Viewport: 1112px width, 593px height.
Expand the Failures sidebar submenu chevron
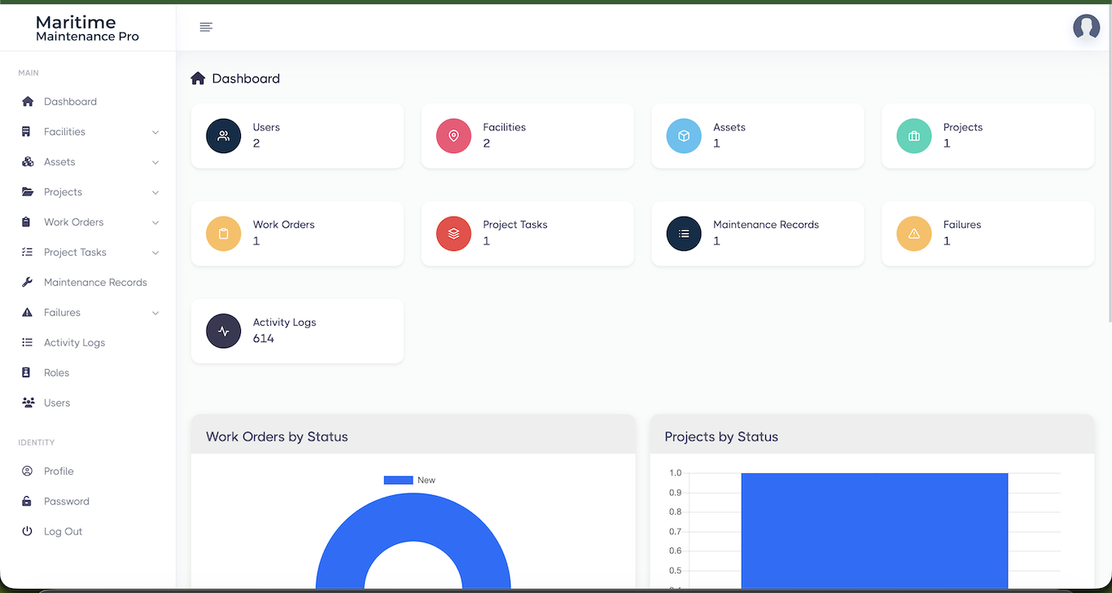[x=155, y=314]
